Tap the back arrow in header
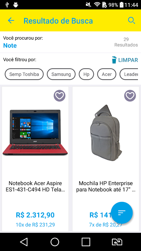This screenshot has height=251, width=141. coord(11,20)
